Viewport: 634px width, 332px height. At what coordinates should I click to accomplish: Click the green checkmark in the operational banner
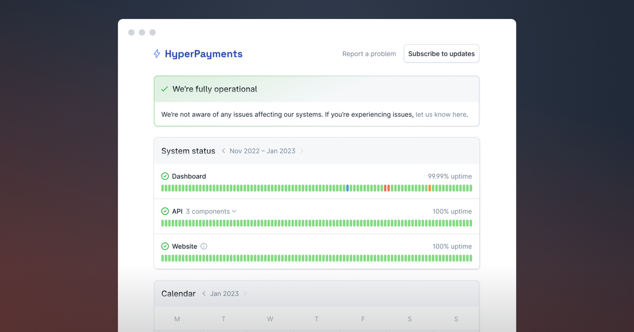[x=165, y=89]
